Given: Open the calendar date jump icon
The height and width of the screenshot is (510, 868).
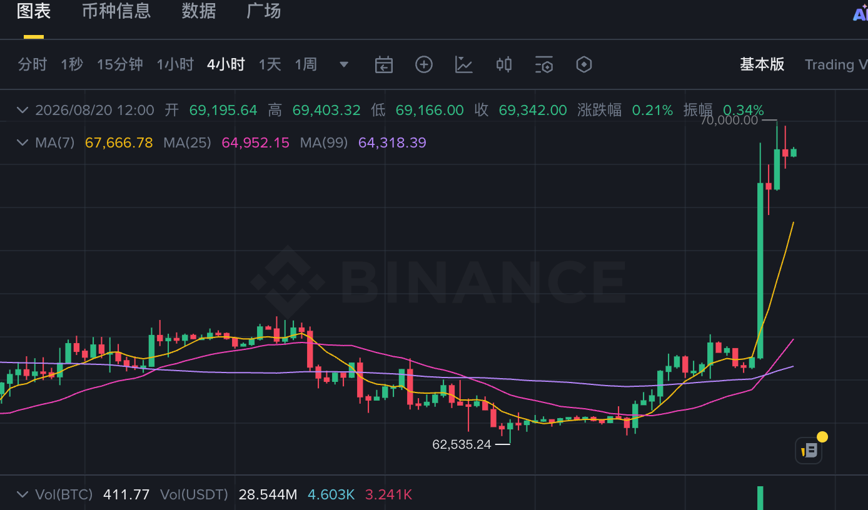Looking at the screenshot, I should 384,64.
